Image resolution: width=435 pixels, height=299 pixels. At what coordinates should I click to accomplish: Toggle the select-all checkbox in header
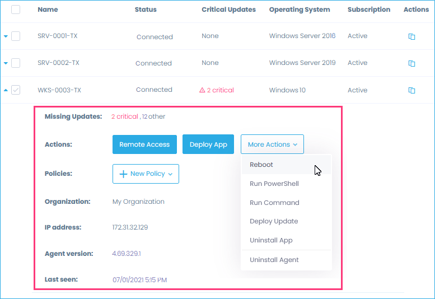click(x=16, y=10)
